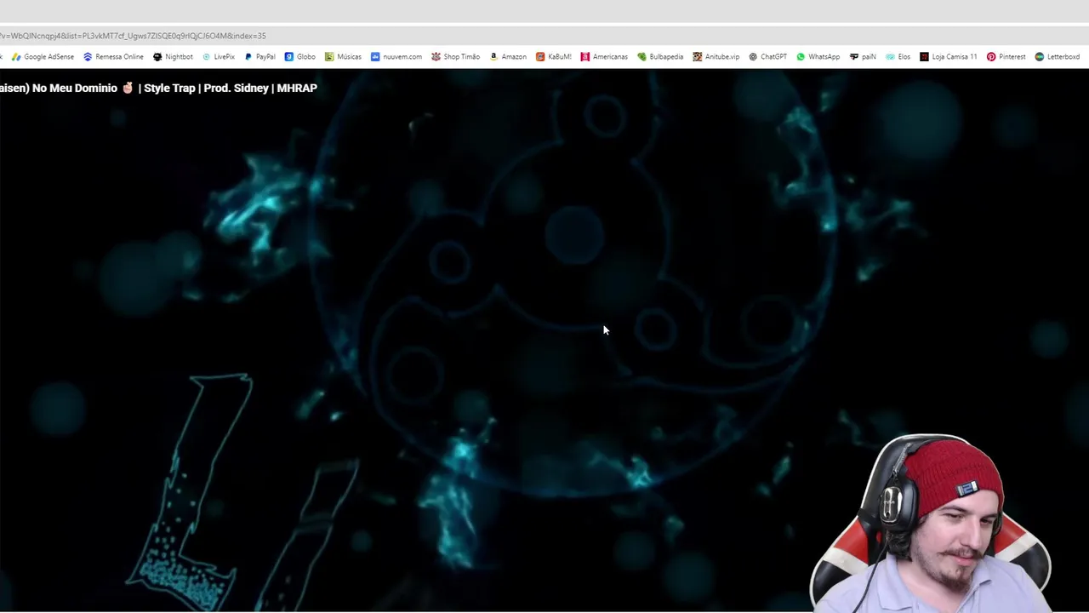Open the Nightbot bookmark
Image resolution: width=1089 pixels, height=613 pixels.
(x=173, y=57)
